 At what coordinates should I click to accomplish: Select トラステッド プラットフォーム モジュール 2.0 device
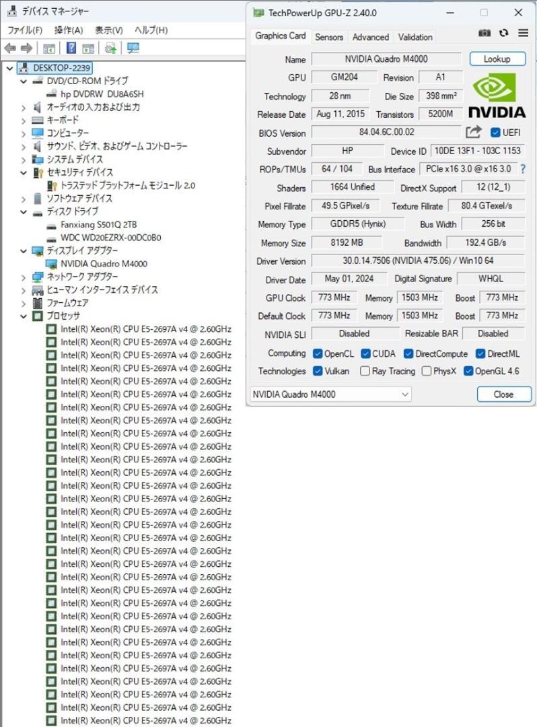(x=128, y=185)
